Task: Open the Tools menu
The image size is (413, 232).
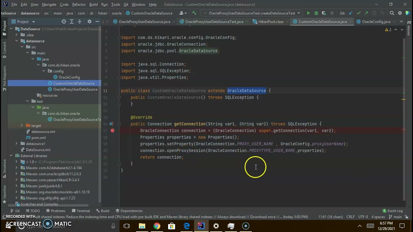Action: click(116, 5)
